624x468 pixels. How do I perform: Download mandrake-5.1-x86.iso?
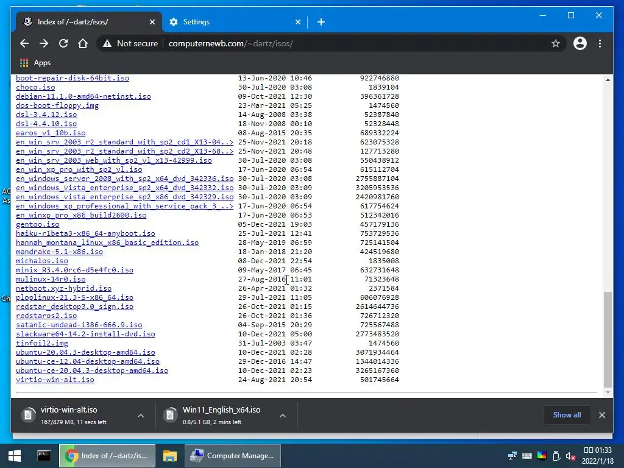pyautogui.click(x=59, y=252)
